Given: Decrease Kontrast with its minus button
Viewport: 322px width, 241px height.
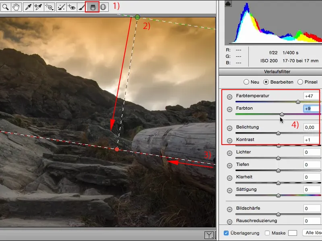Looking at the screenshot, I should click(x=229, y=141).
